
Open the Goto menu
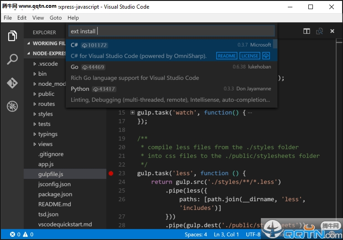coord(56,18)
